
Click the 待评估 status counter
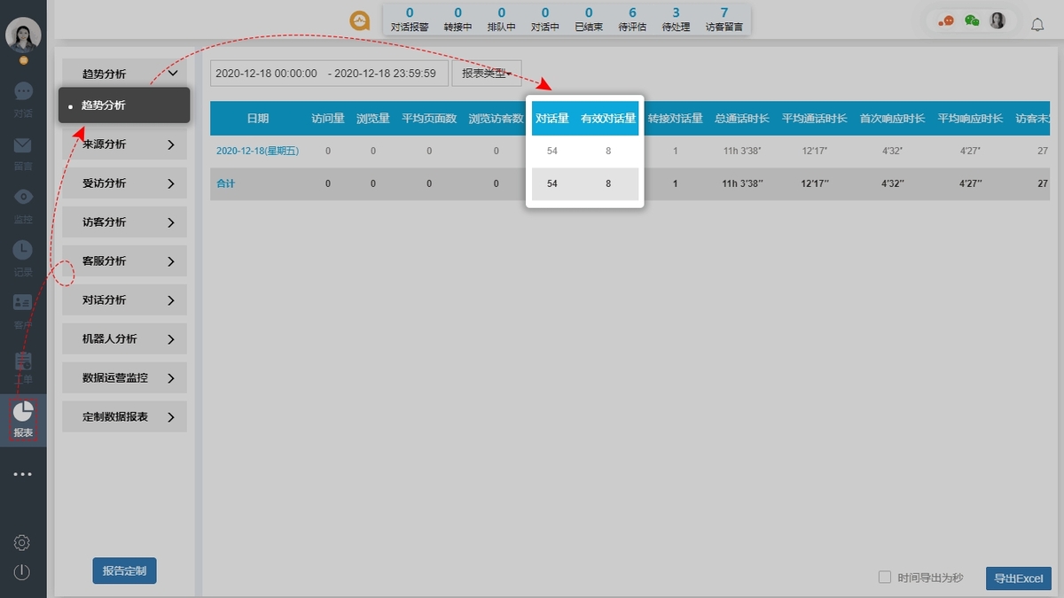point(632,19)
